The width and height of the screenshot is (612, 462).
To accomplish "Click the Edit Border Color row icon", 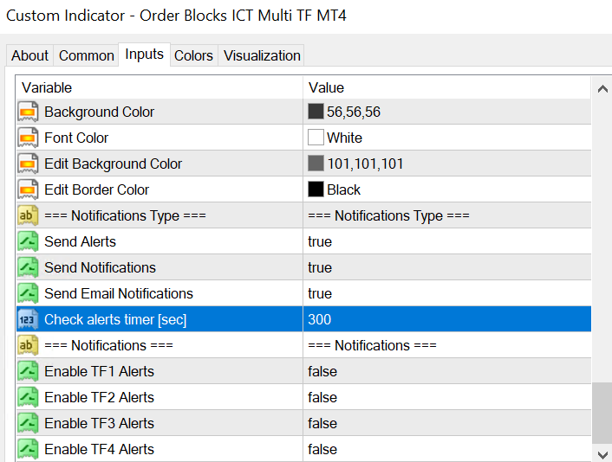I will coord(28,189).
